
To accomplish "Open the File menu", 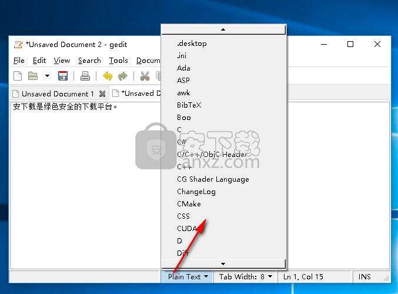I will [19, 61].
